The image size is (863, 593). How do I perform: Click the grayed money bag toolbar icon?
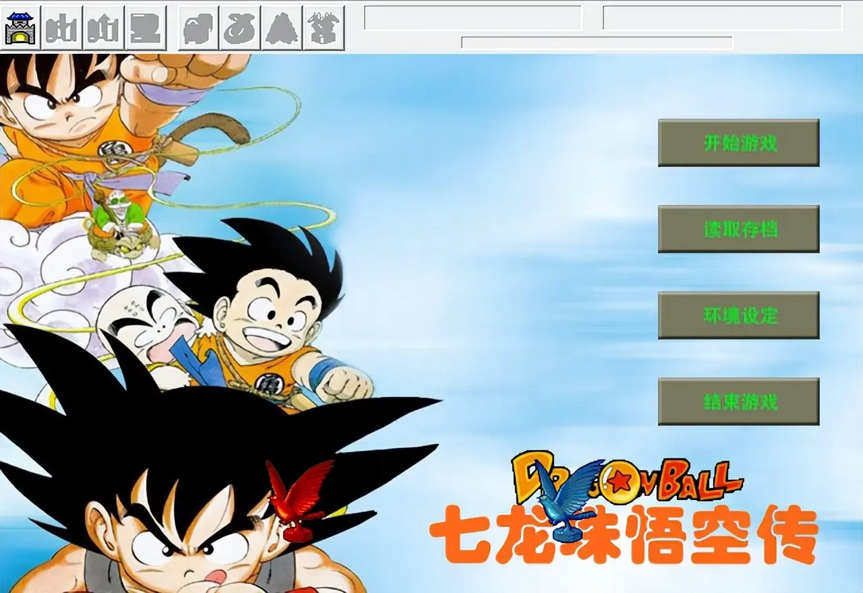click(x=241, y=28)
